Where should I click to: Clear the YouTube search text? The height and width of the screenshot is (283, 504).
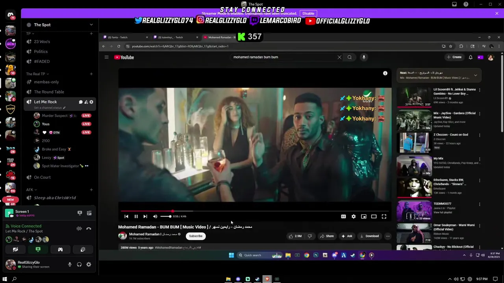[x=339, y=57]
